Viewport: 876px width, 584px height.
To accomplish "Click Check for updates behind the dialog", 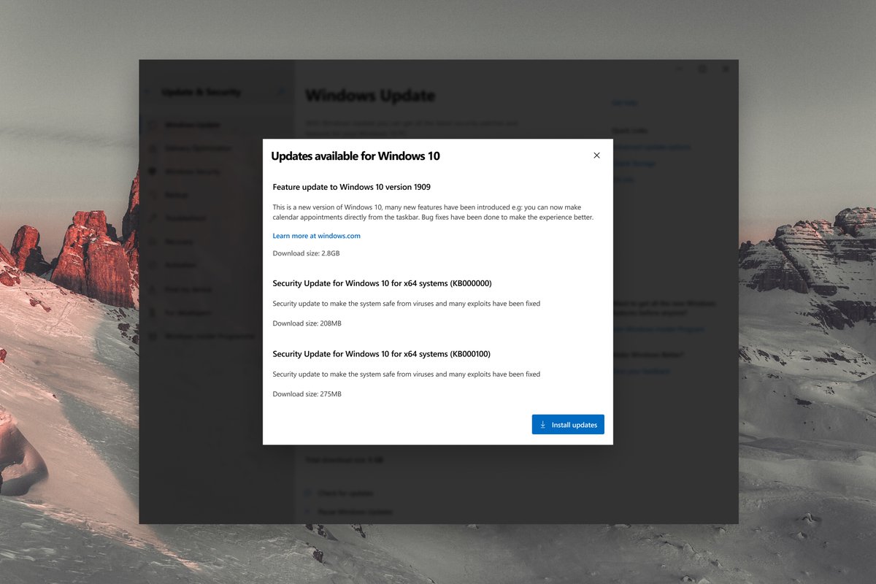I will coord(345,493).
